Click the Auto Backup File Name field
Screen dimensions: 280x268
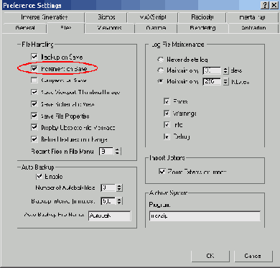[110, 216]
